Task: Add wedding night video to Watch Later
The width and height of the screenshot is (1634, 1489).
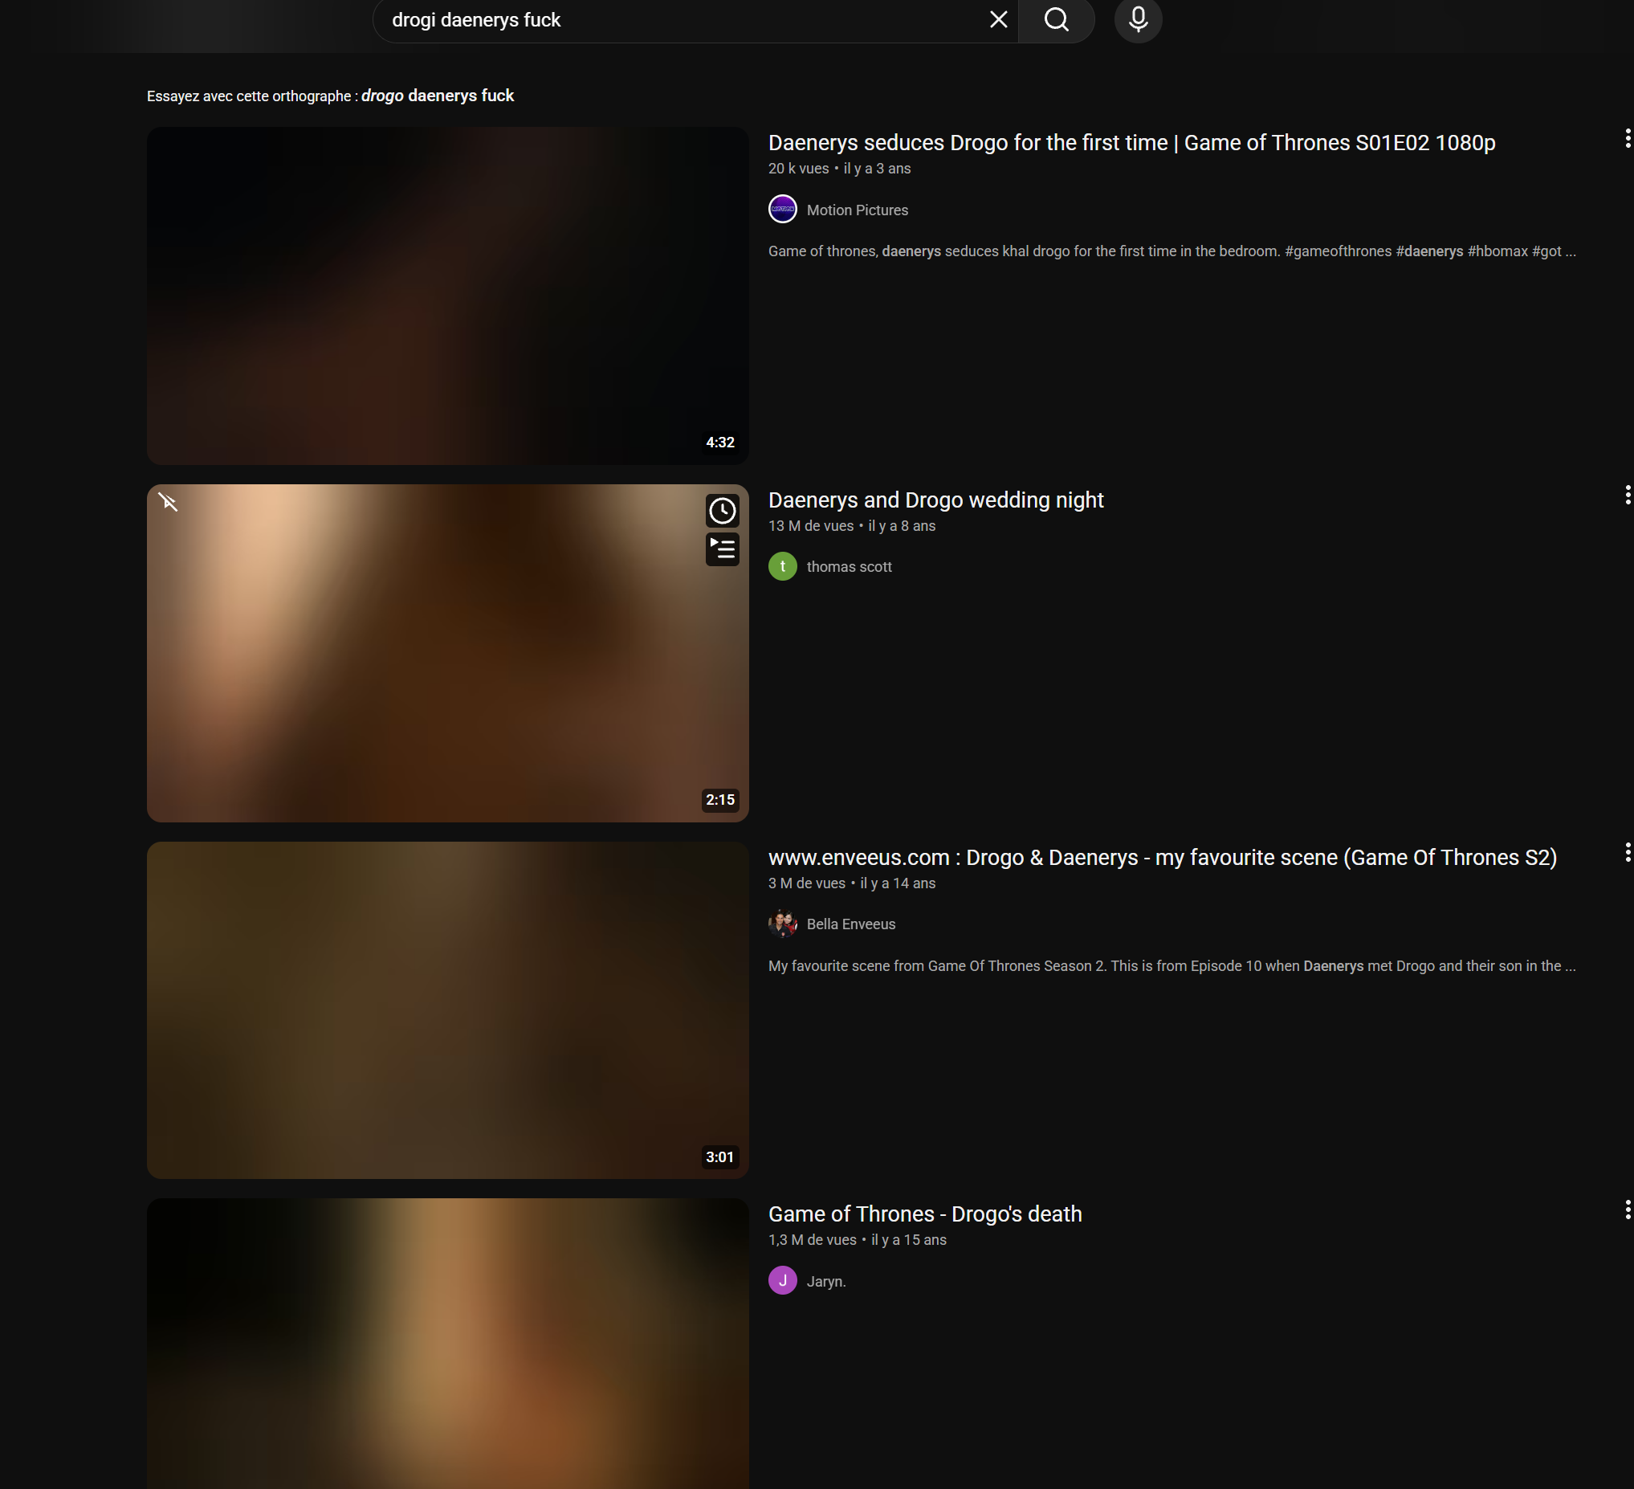Action: coord(722,511)
